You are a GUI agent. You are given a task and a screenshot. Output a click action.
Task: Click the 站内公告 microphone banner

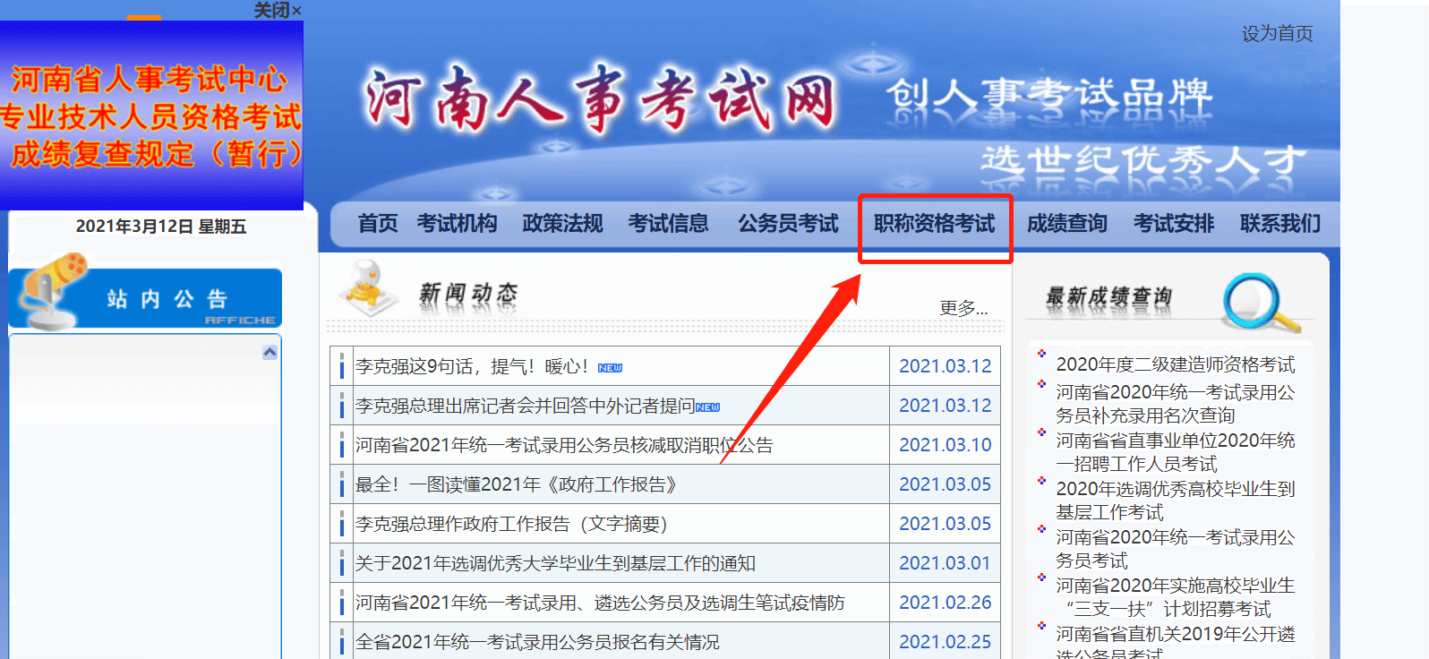146,292
